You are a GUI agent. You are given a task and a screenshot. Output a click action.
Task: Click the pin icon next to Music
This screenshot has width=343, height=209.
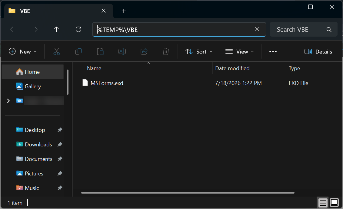pyautogui.click(x=60, y=188)
